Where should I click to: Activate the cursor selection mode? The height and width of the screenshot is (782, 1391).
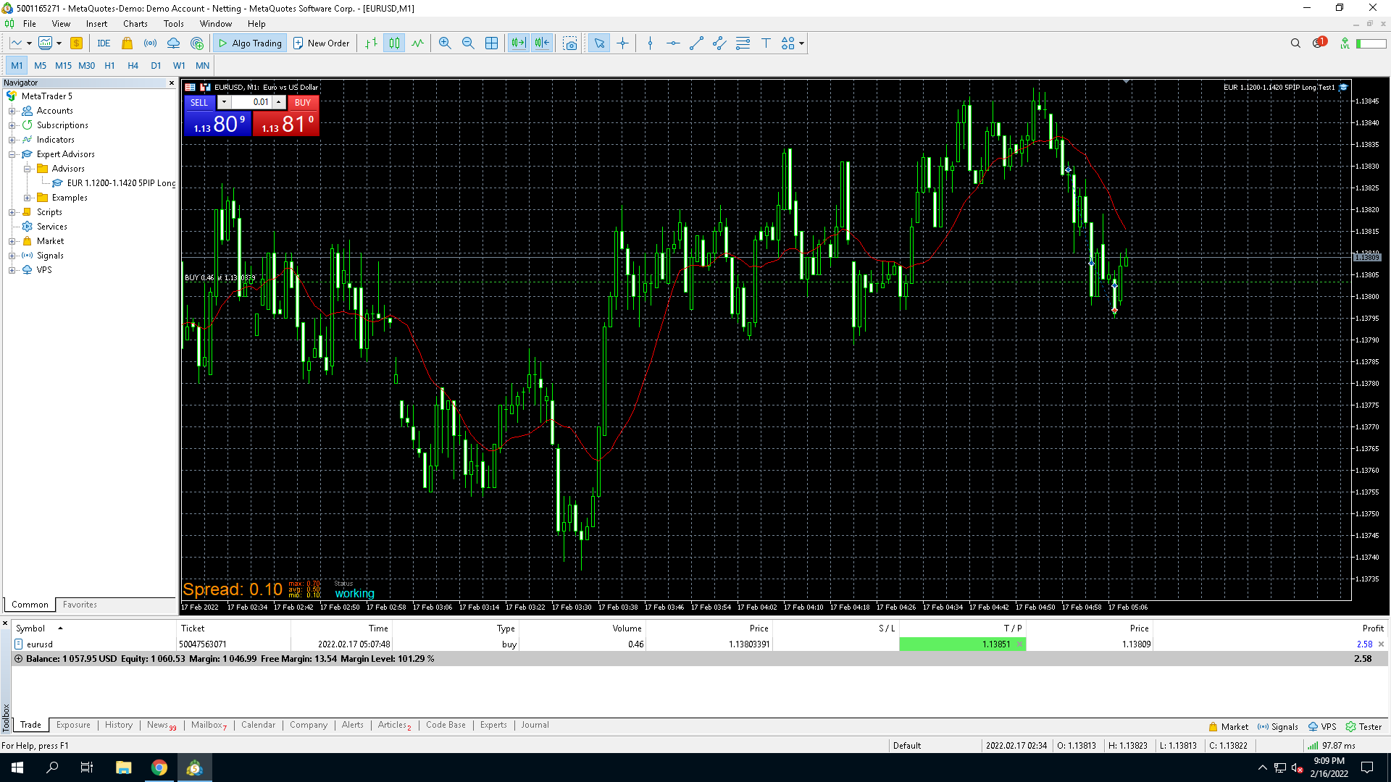(599, 43)
